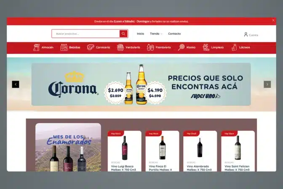Open the Cuenta account link

point(254,35)
